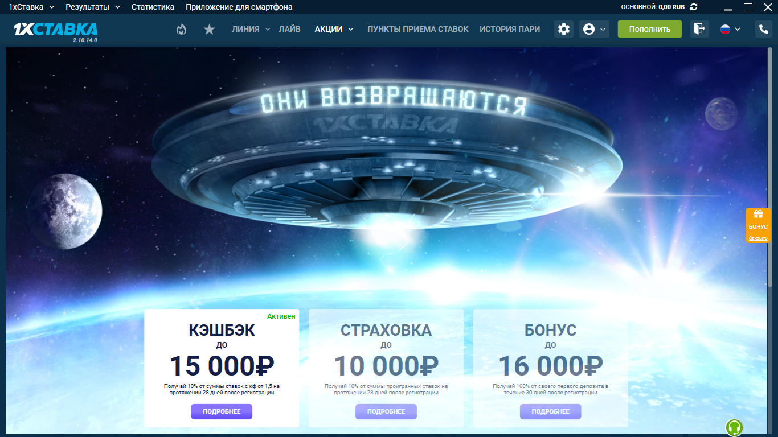Screen dimensions: 778x437
Task: Click the 16 000₽ bonus amount
Action: tap(551, 366)
